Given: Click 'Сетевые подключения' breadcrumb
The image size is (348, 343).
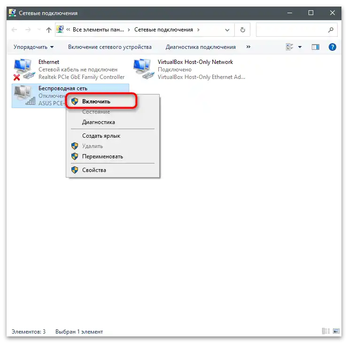Looking at the screenshot, I should pyautogui.click(x=163, y=30).
